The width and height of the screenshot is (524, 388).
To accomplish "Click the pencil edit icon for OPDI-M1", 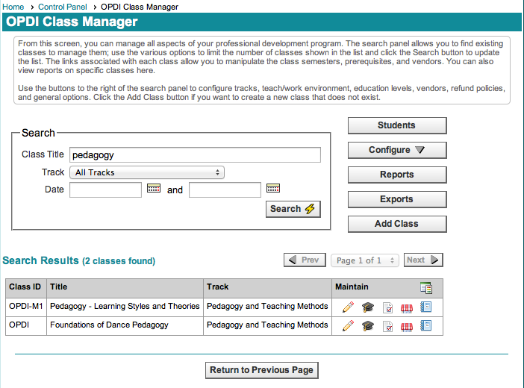I will pos(348,307).
